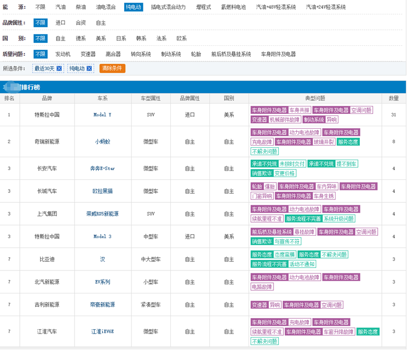Select 汽油+48V轻混系统 filter
The width and height of the screenshot is (407, 351).
276,7
